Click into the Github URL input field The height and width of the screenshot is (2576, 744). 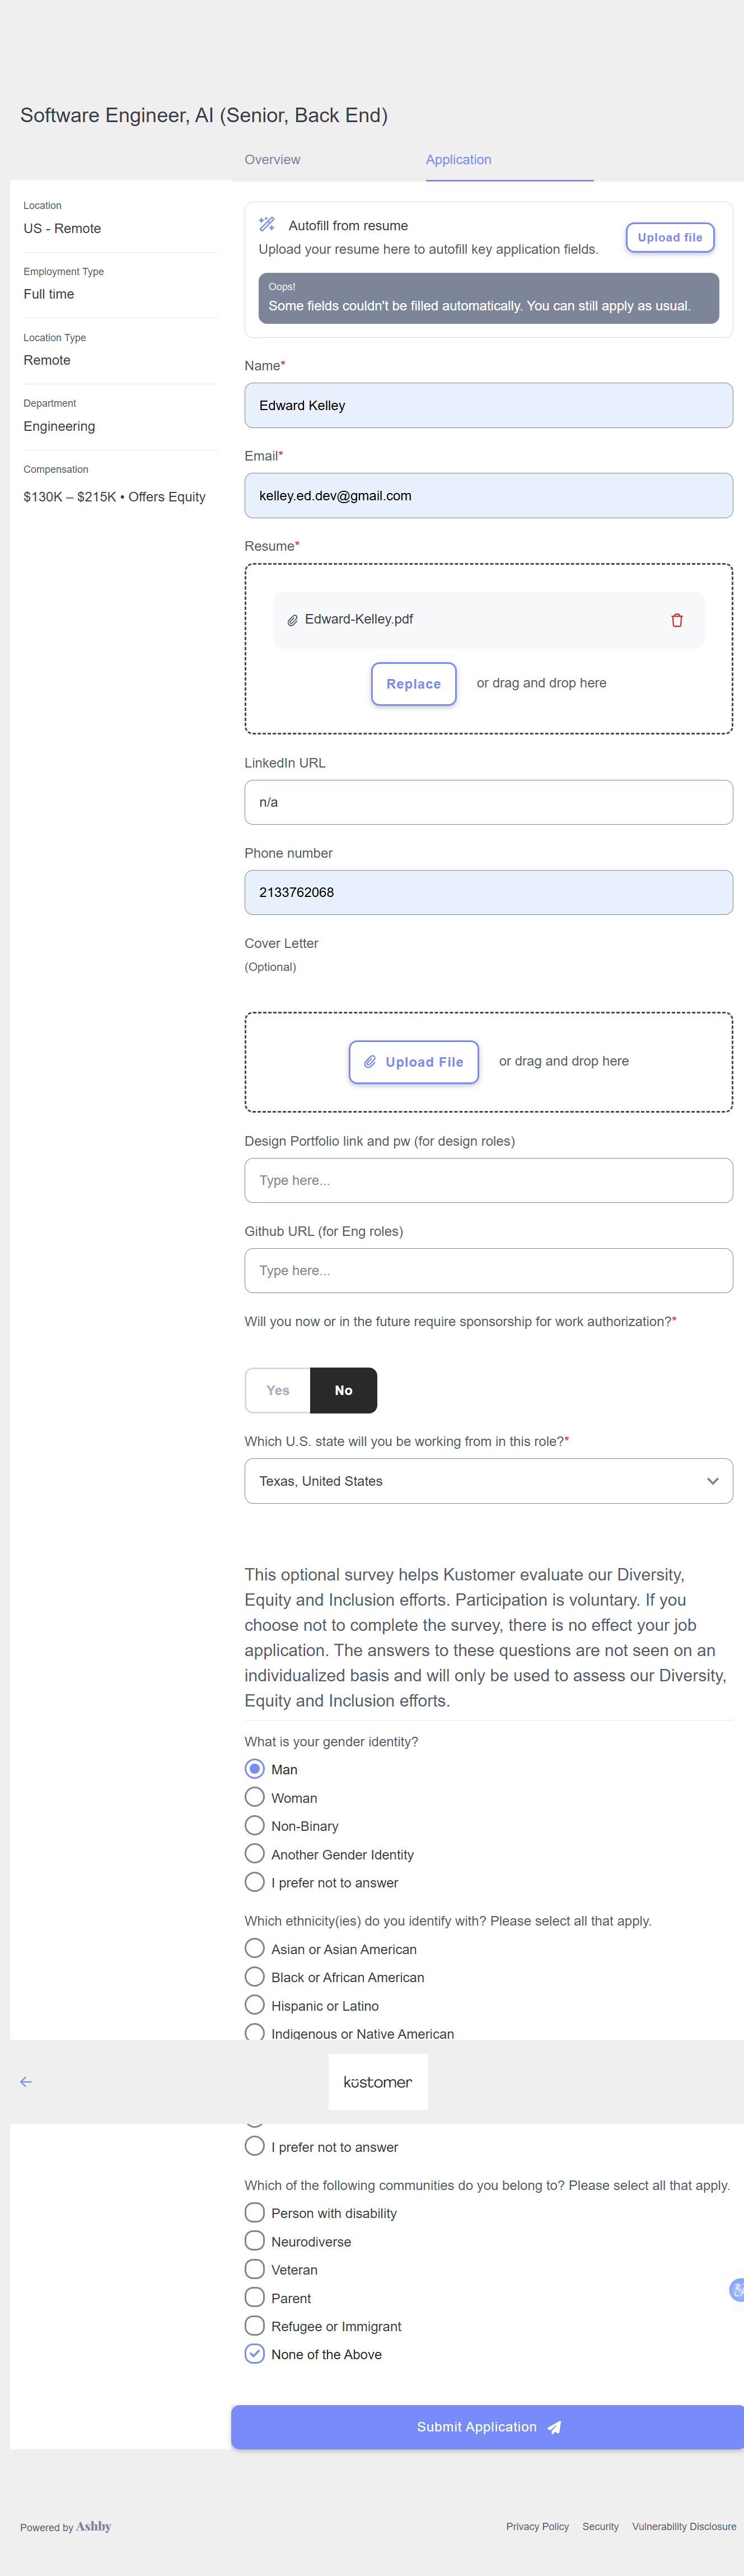488,1270
